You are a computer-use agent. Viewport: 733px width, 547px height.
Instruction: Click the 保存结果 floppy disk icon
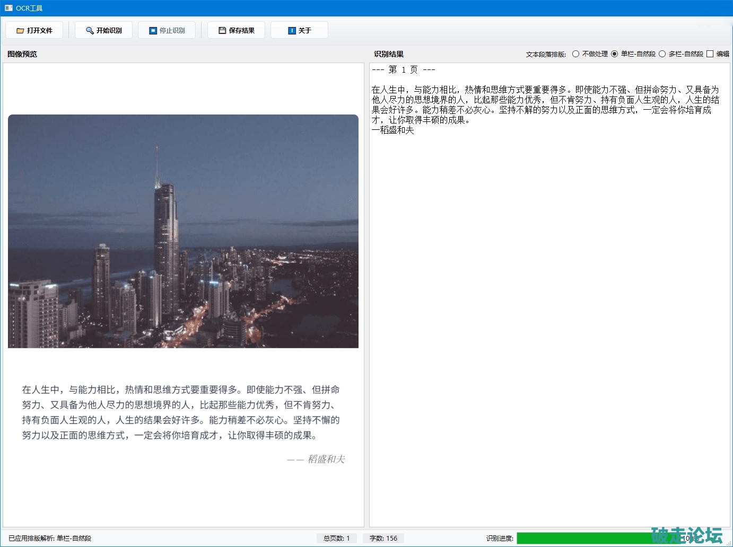[222, 31]
